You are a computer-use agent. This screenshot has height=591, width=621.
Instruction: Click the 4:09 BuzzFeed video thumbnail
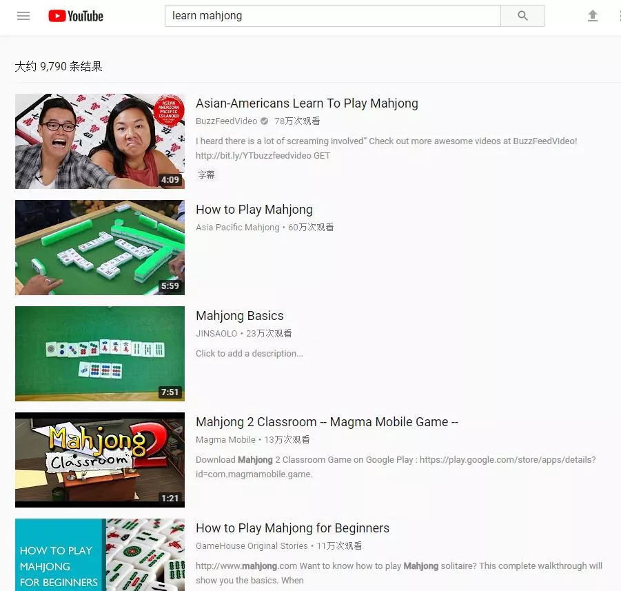[x=100, y=141]
